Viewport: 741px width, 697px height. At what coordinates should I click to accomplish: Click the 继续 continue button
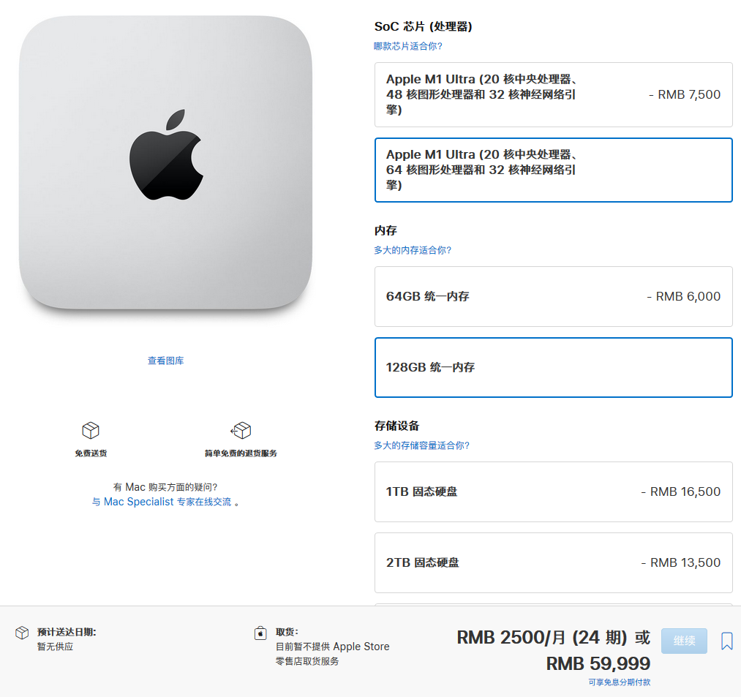pos(684,641)
